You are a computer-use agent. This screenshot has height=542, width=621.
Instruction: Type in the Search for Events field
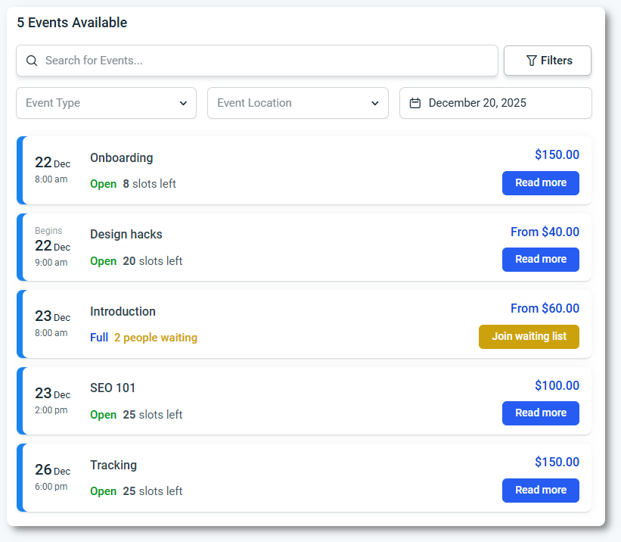coord(265,61)
